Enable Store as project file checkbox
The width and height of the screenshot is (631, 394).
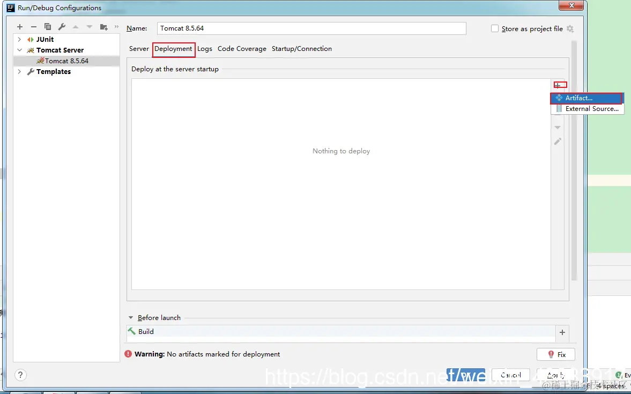click(495, 28)
